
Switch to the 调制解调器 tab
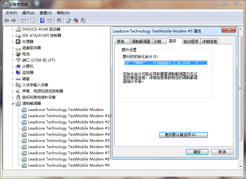[x=141, y=41]
